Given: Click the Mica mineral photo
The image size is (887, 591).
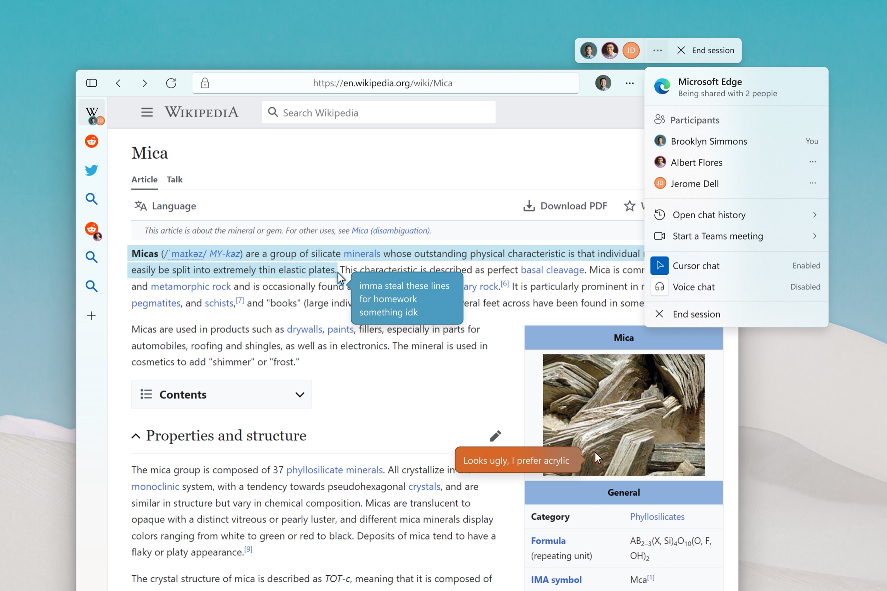Looking at the screenshot, I should point(624,415).
